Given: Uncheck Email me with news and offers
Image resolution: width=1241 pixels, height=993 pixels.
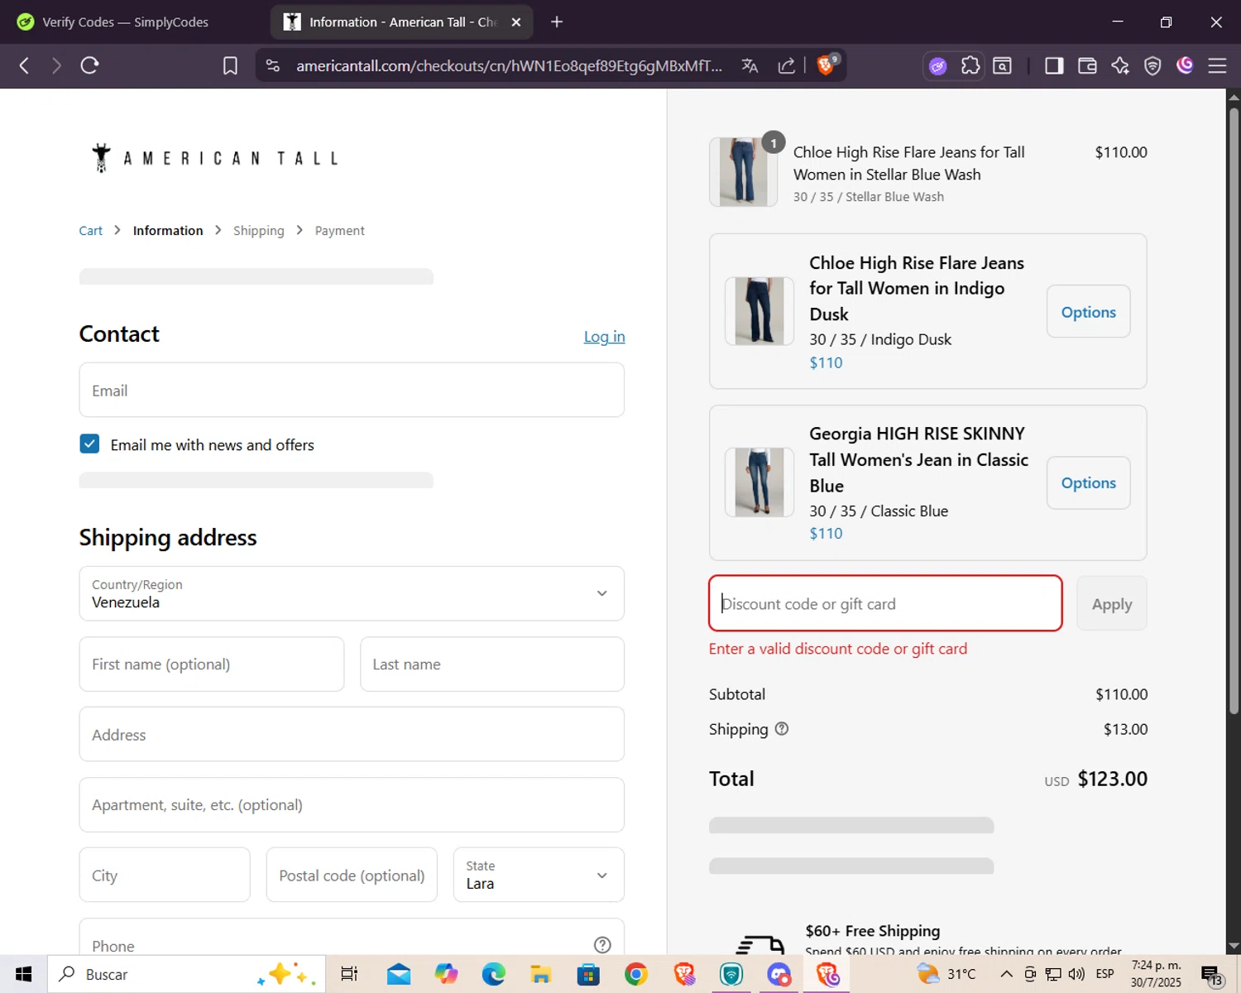Looking at the screenshot, I should coord(89,444).
